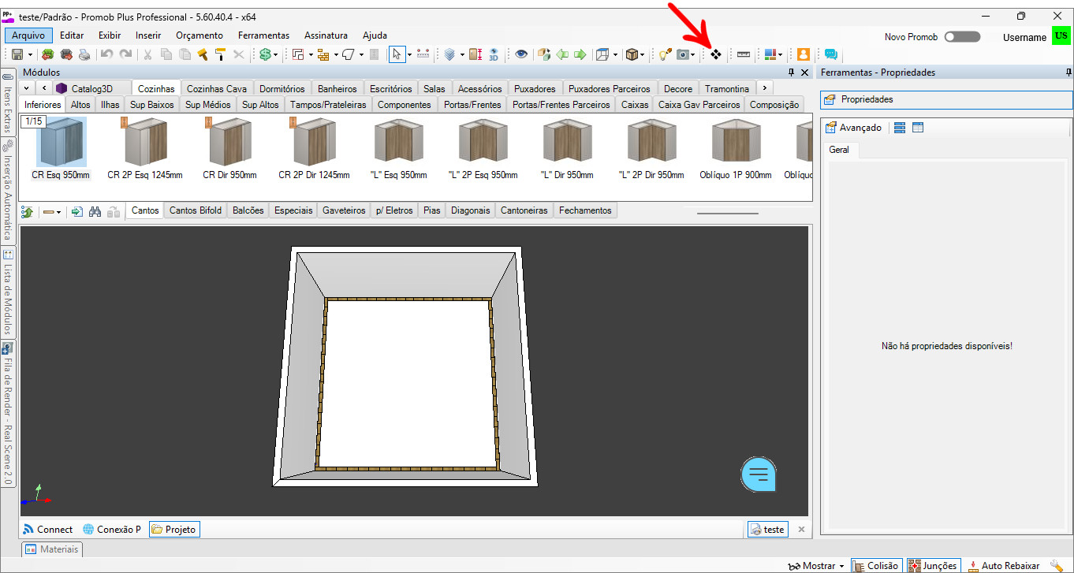Open the save button dropdown arrow
The image size is (1074, 573).
[30, 55]
